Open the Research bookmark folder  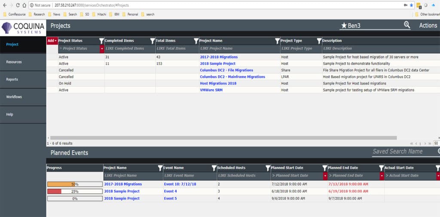37,14
